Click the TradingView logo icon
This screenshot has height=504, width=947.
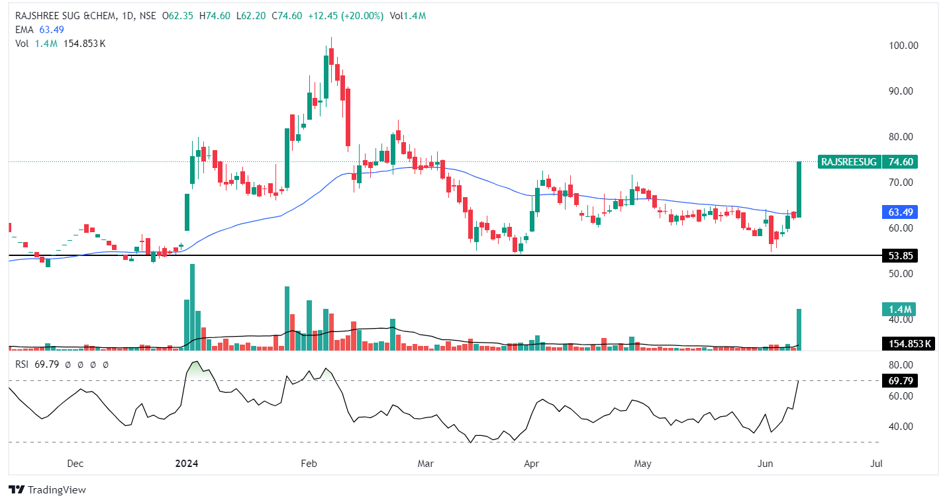[17, 490]
